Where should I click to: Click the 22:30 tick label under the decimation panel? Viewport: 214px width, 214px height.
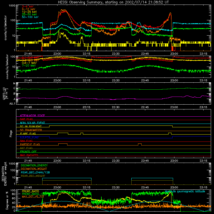click(116, 188)
